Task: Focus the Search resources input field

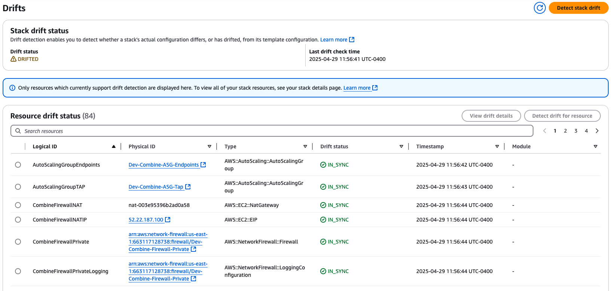Action: [x=272, y=131]
